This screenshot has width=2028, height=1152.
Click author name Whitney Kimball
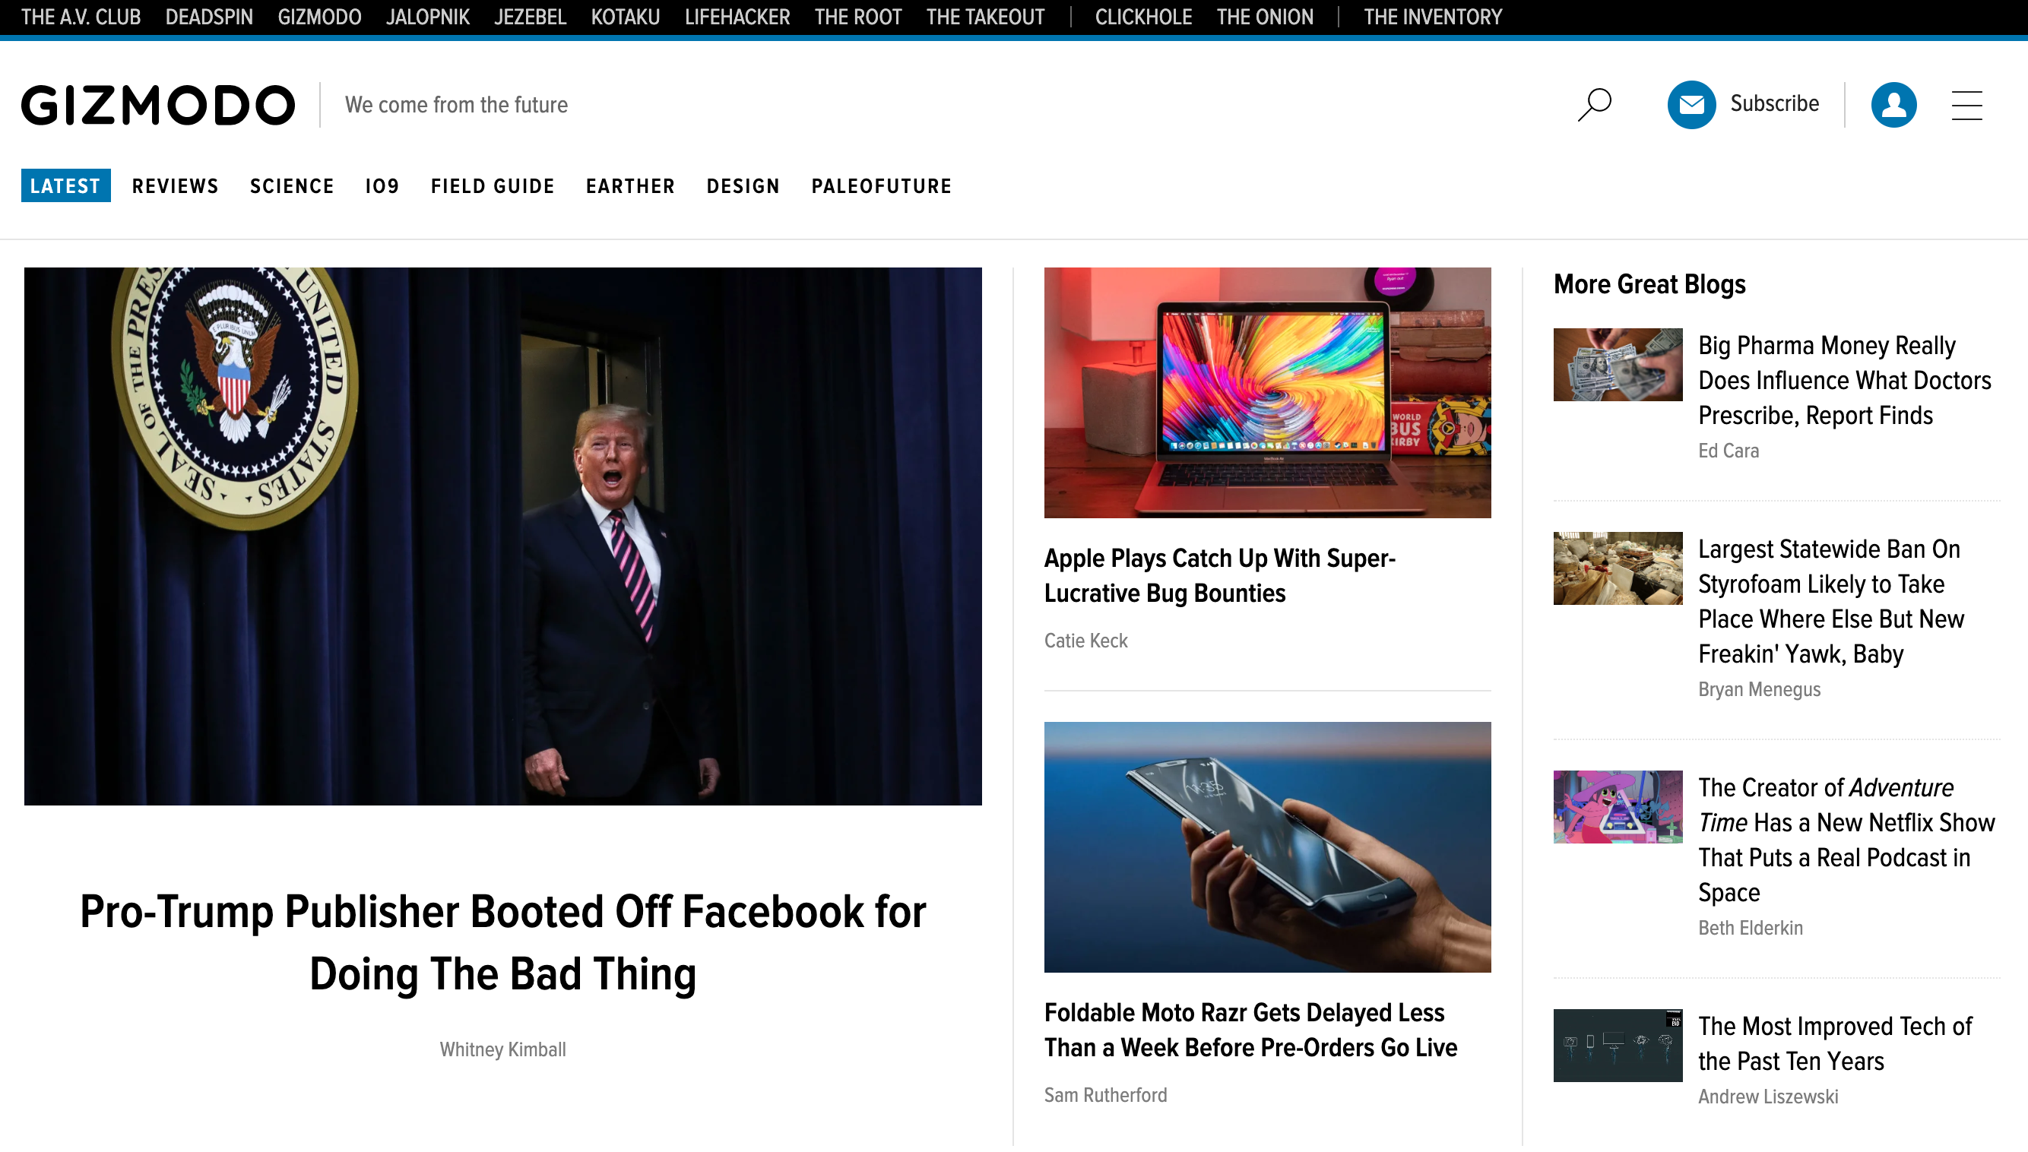click(x=503, y=1049)
